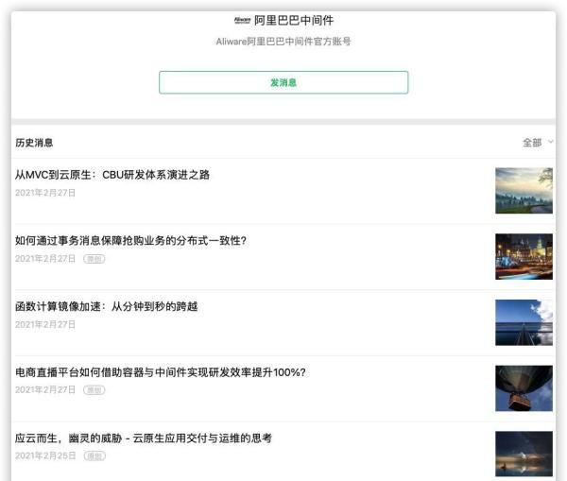Open article 如何通过事务消息保障抢购业务的分布式一致性

[x=130, y=240]
